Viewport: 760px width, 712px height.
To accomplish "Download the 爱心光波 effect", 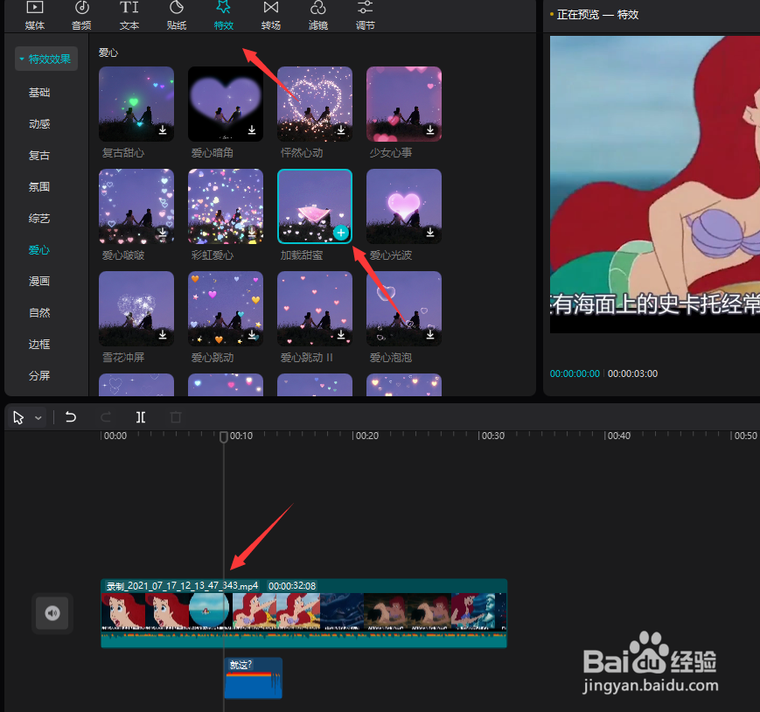I will tap(430, 233).
